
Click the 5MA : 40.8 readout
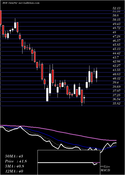point(14,166)
